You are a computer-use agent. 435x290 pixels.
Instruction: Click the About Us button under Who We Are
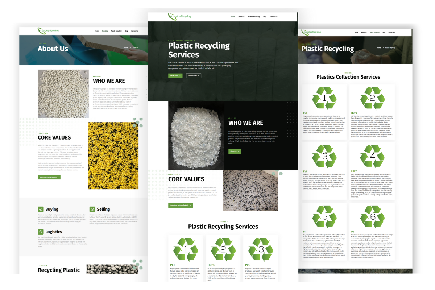coord(235,152)
